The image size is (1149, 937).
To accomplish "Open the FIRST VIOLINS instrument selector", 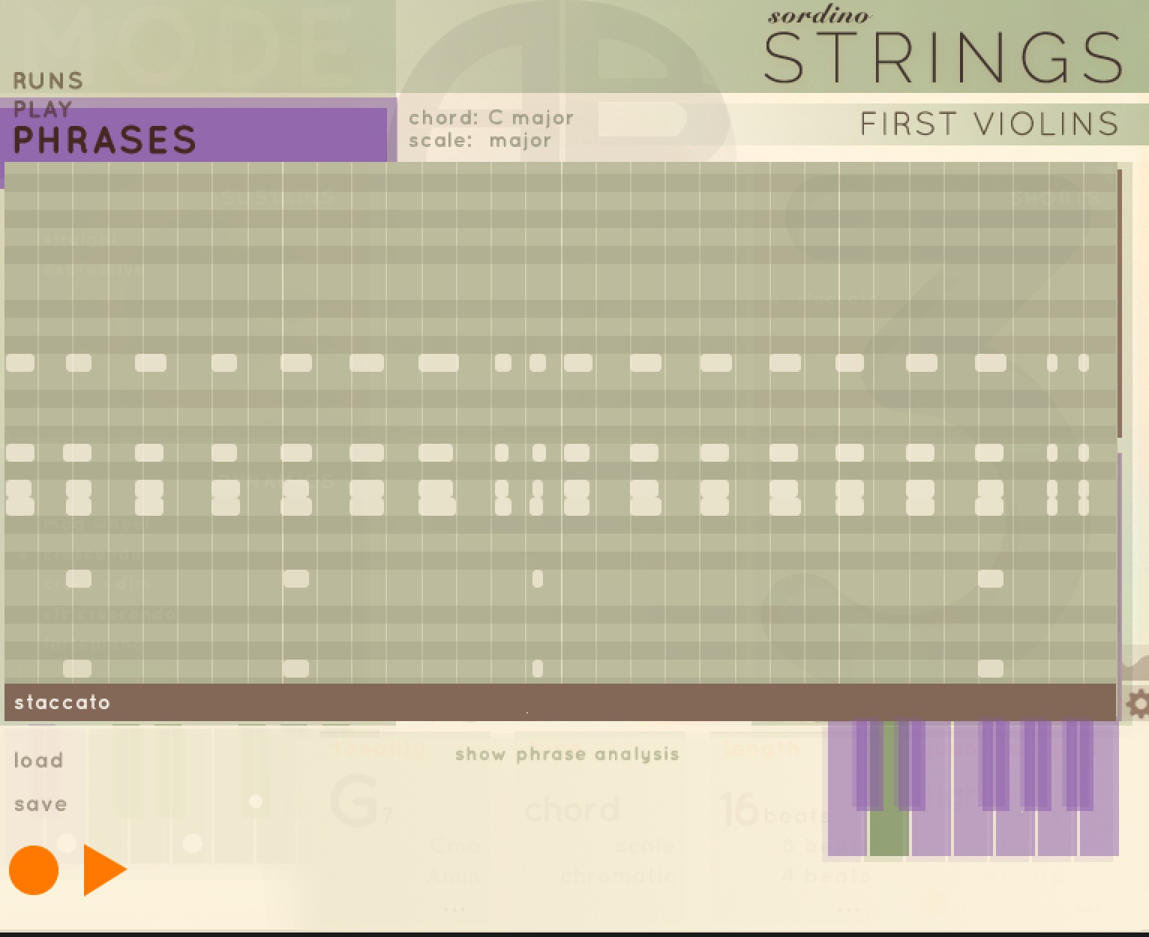I will point(988,124).
